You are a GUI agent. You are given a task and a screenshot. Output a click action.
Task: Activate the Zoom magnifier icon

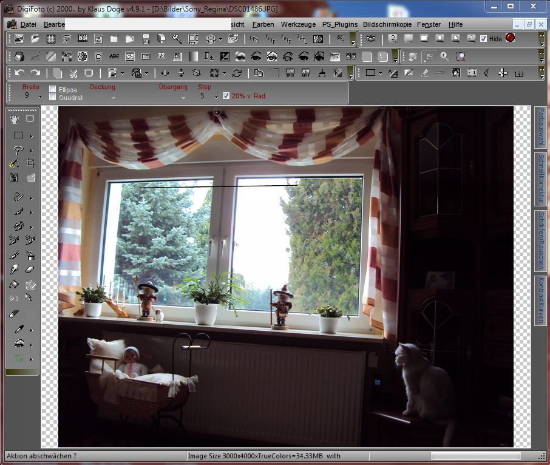(x=444, y=56)
